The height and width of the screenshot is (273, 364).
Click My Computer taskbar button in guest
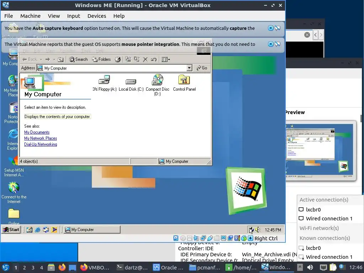92,230
